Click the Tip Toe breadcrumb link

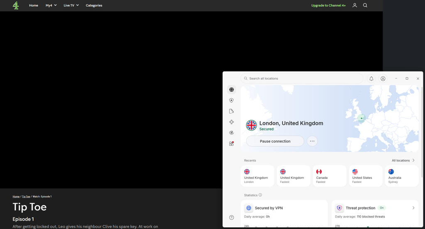[x=26, y=197]
